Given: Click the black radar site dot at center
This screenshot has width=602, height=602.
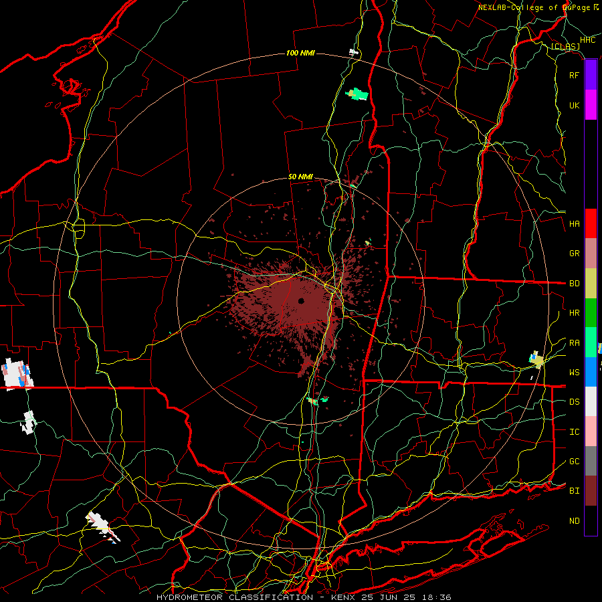Looking at the screenshot, I should coord(301,300).
